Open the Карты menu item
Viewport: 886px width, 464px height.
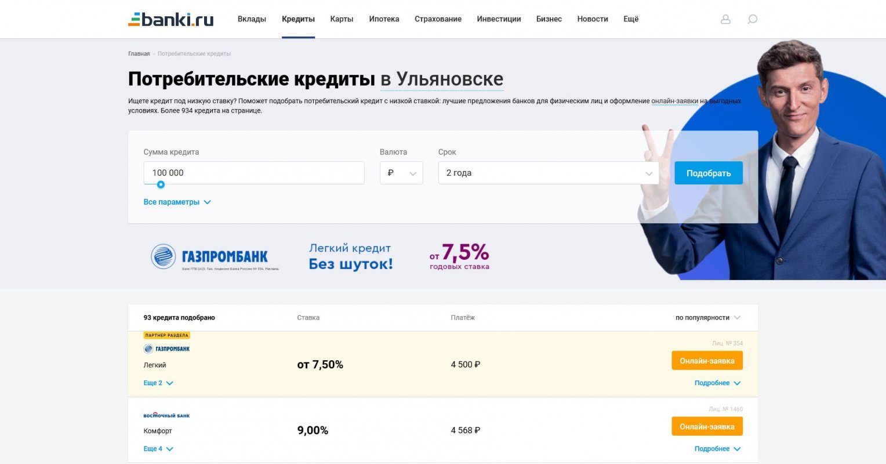coord(342,19)
